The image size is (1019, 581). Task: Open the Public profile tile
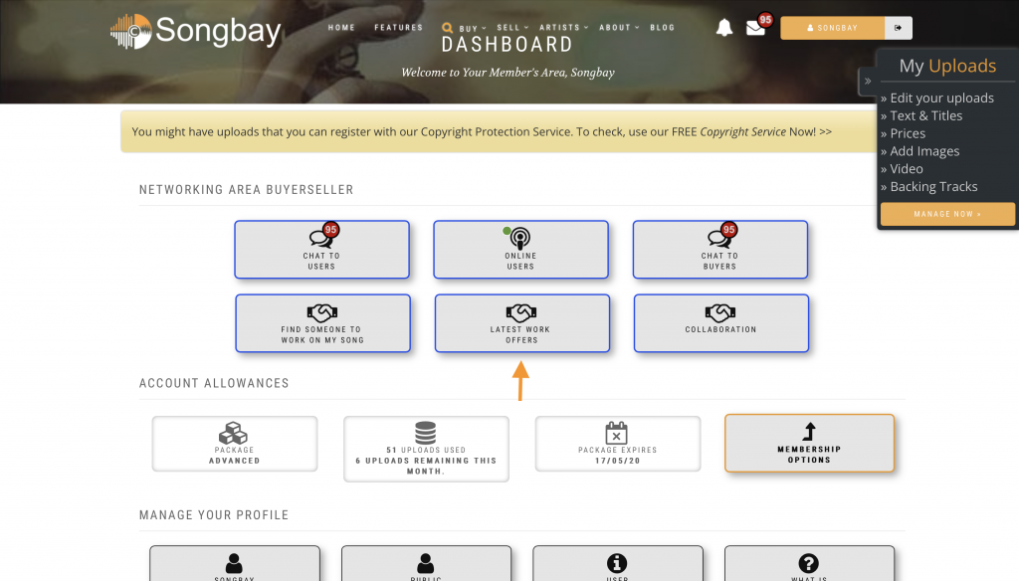click(x=426, y=563)
